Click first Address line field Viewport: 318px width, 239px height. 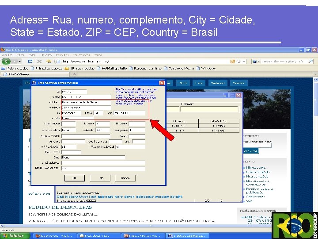(x=86, y=102)
